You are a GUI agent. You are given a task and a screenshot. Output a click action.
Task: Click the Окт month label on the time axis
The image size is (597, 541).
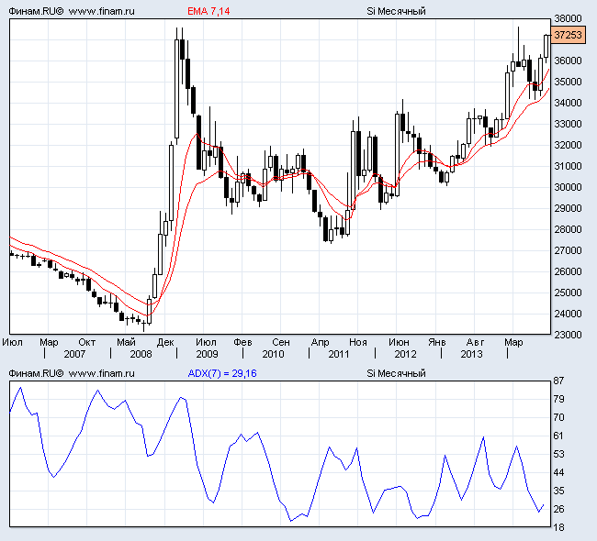point(87,342)
